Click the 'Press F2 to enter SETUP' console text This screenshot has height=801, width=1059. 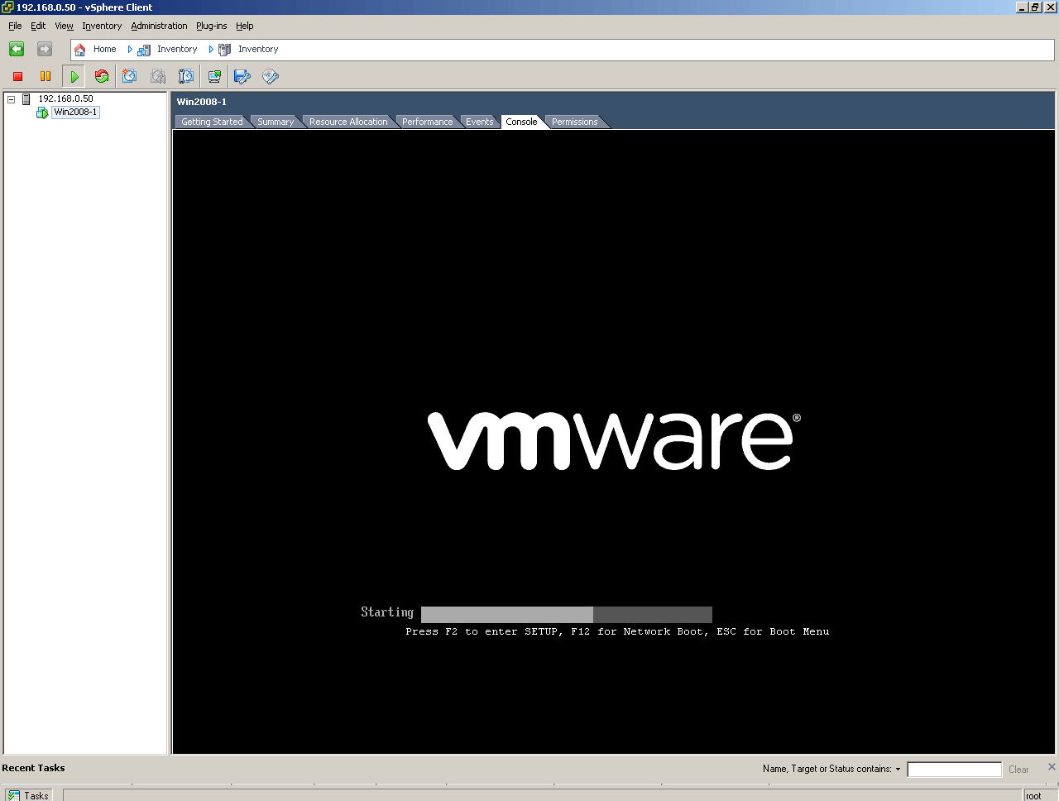point(617,631)
